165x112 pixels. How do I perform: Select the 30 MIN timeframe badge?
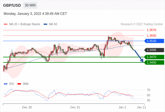pyautogui.click(x=30, y=5)
